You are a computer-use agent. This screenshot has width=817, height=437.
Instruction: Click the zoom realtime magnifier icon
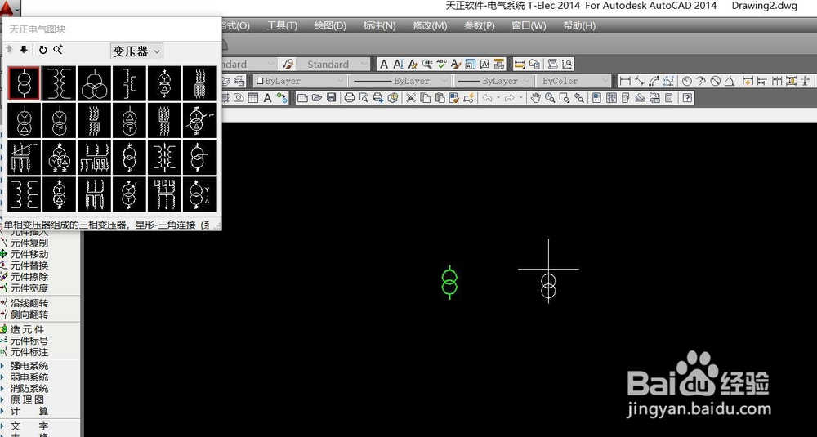pos(550,97)
